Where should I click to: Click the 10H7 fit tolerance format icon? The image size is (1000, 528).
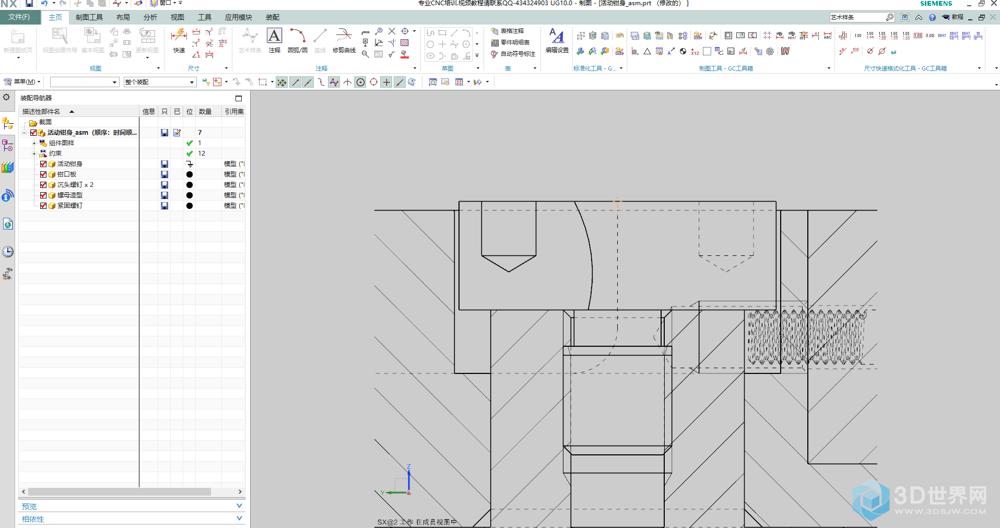[x=942, y=36]
